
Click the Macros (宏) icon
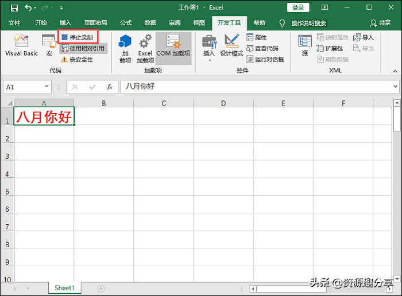click(x=49, y=45)
